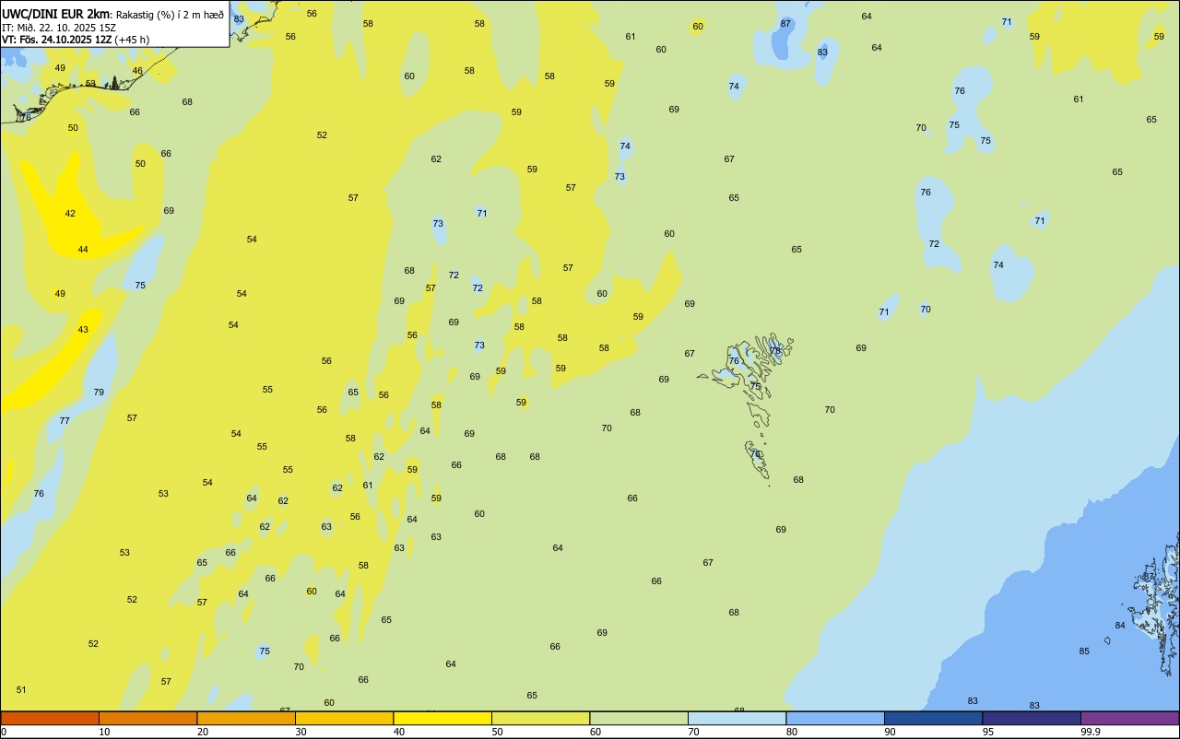Screen dimensions: 1180x739
Task: Click the dark orange 0–10 legend swatch
Action: click(x=50, y=718)
